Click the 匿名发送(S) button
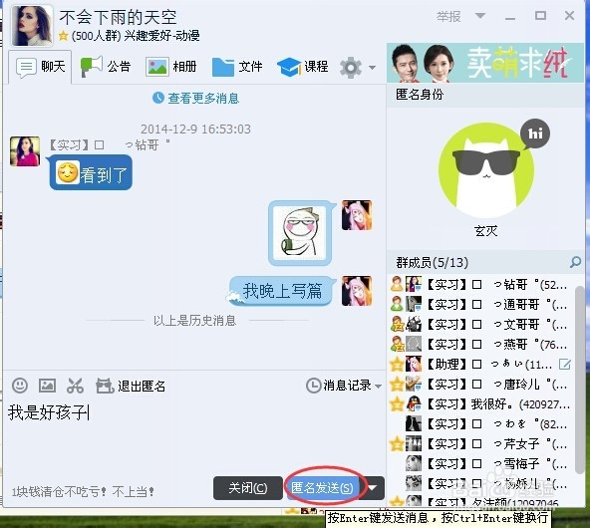This screenshot has height=528, width=590. click(322, 488)
